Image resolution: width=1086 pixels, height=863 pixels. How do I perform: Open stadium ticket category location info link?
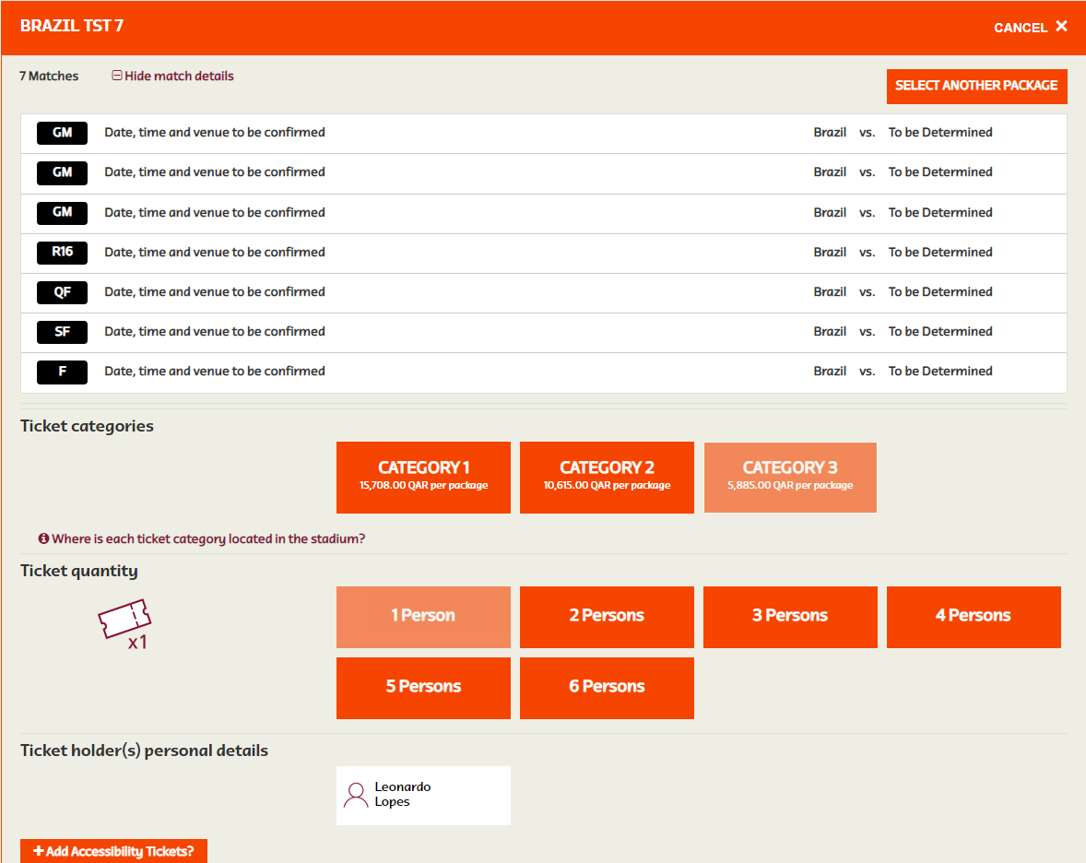pyautogui.click(x=207, y=538)
